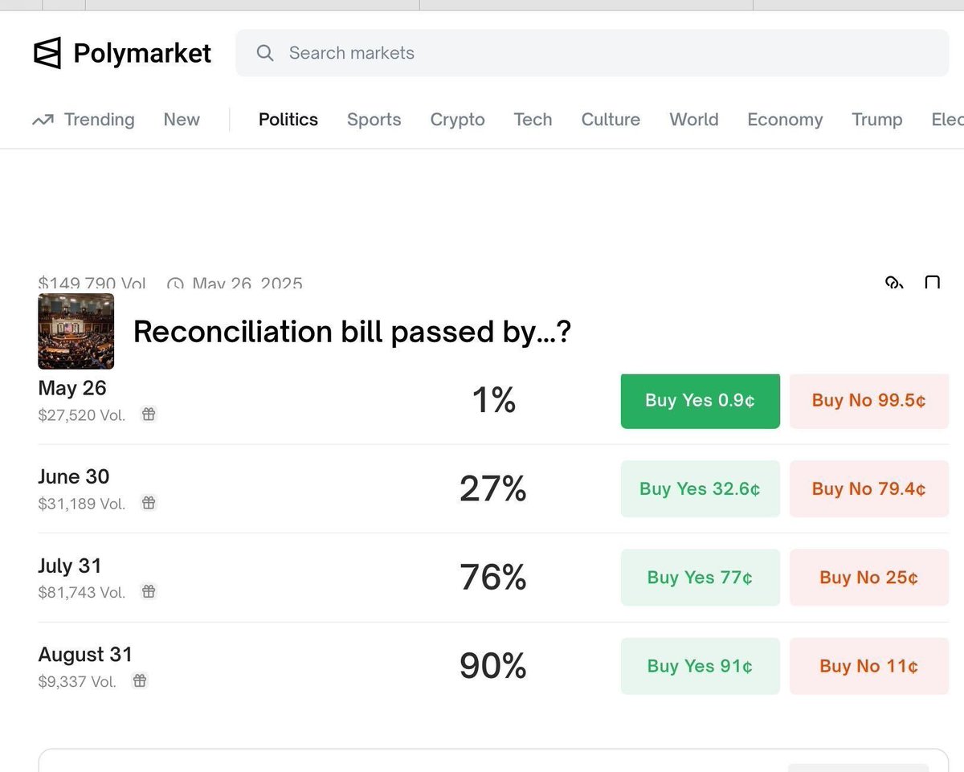Click Buy Yes 77¢ button
964x772 pixels.
701,578
